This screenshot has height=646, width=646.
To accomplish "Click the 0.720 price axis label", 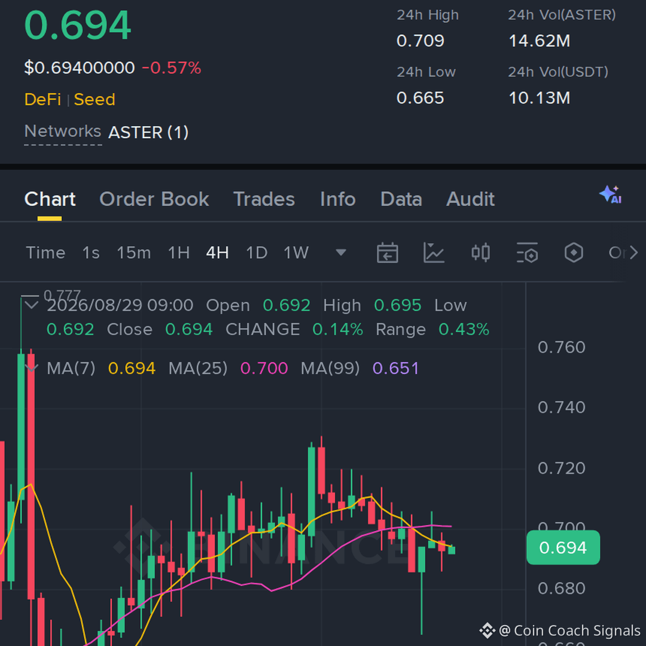I will coord(562,468).
